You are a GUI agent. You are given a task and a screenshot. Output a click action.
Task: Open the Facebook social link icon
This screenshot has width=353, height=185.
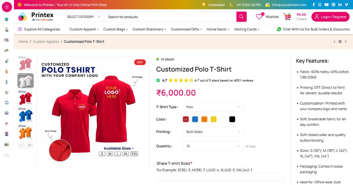[x=314, y=5]
